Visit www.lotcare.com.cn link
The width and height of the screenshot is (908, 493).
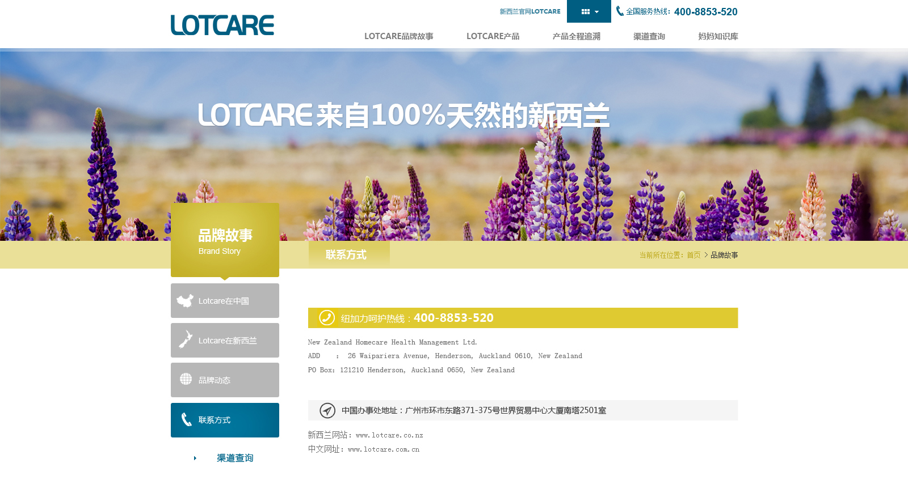384,449
